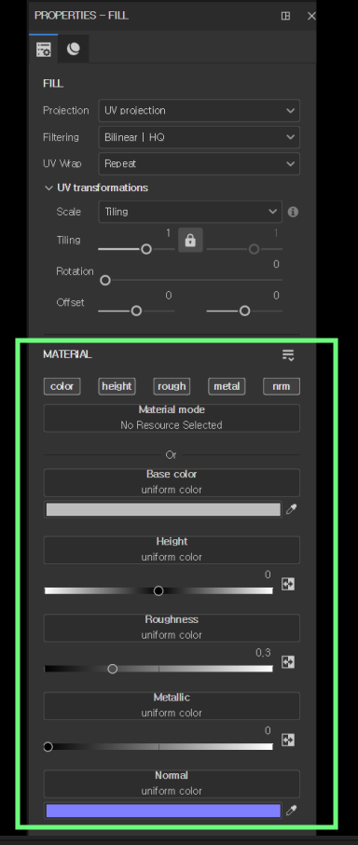The width and height of the screenshot is (358, 845).
Task: Toggle the rough channel button
Action: click(x=172, y=386)
